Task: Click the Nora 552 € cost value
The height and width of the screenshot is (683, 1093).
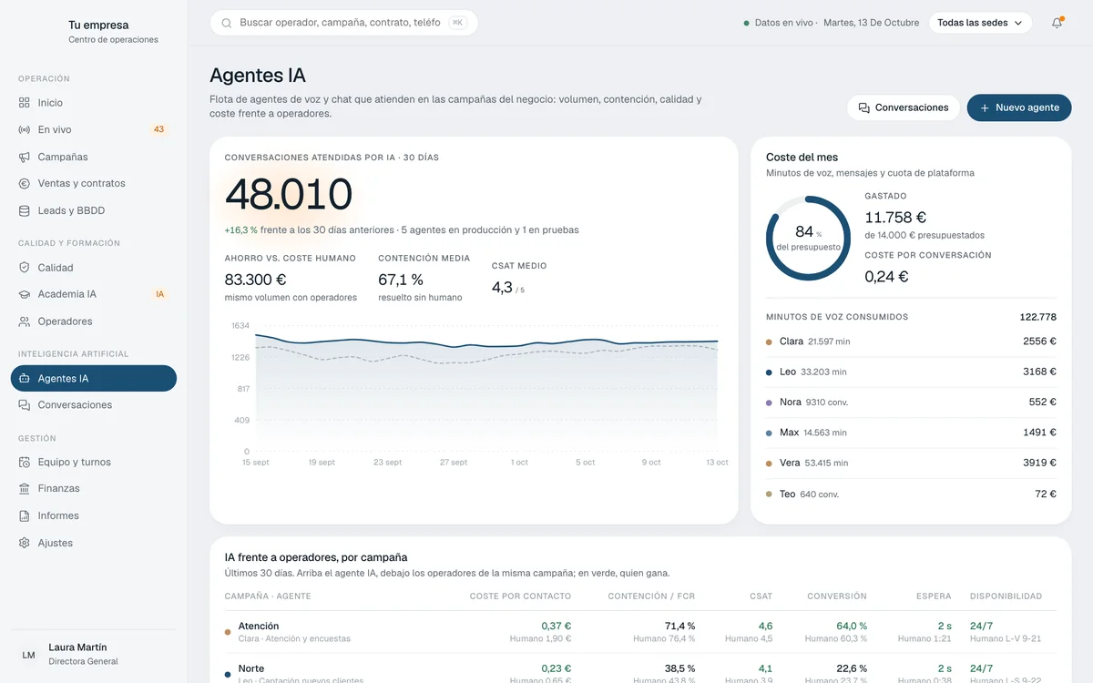Action: (1042, 403)
